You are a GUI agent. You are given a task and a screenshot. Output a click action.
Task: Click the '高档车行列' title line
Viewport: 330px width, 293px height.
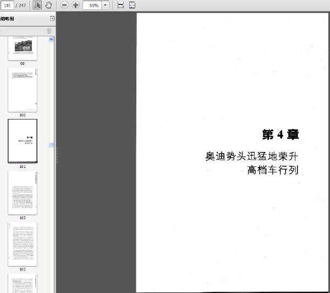(273, 170)
